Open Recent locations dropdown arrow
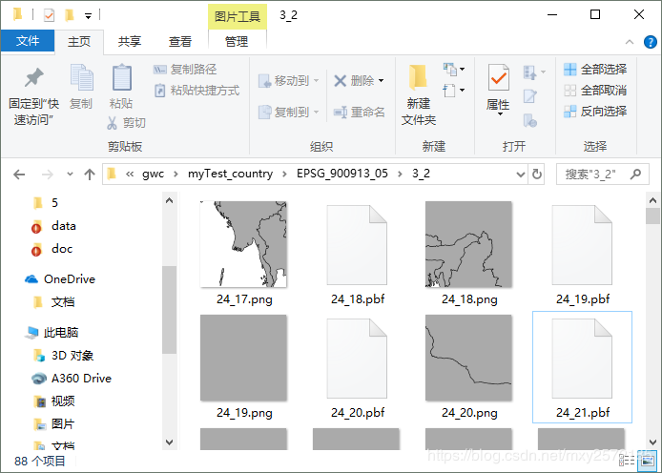 coord(70,175)
